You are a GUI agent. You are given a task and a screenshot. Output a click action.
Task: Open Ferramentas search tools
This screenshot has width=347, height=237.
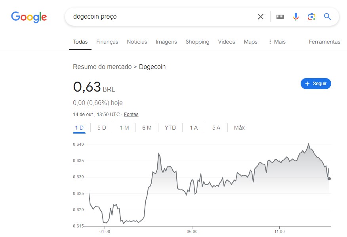pyautogui.click(x=324, y=42)
